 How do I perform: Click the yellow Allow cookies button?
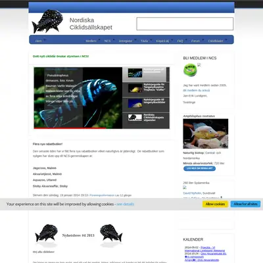(215, 204)
